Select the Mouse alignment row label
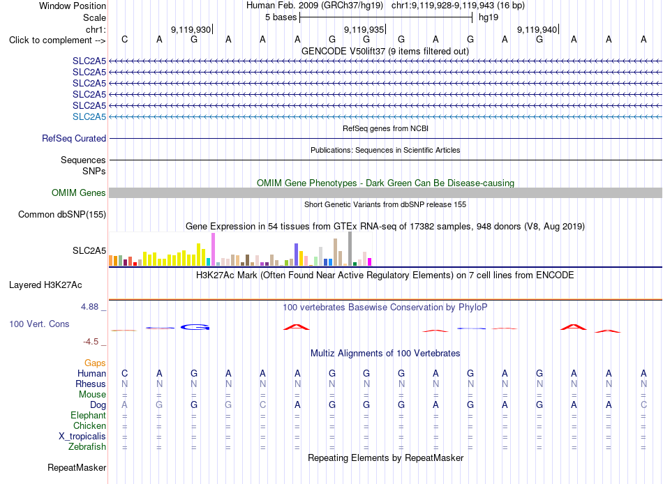 click(x=92, y=395)
